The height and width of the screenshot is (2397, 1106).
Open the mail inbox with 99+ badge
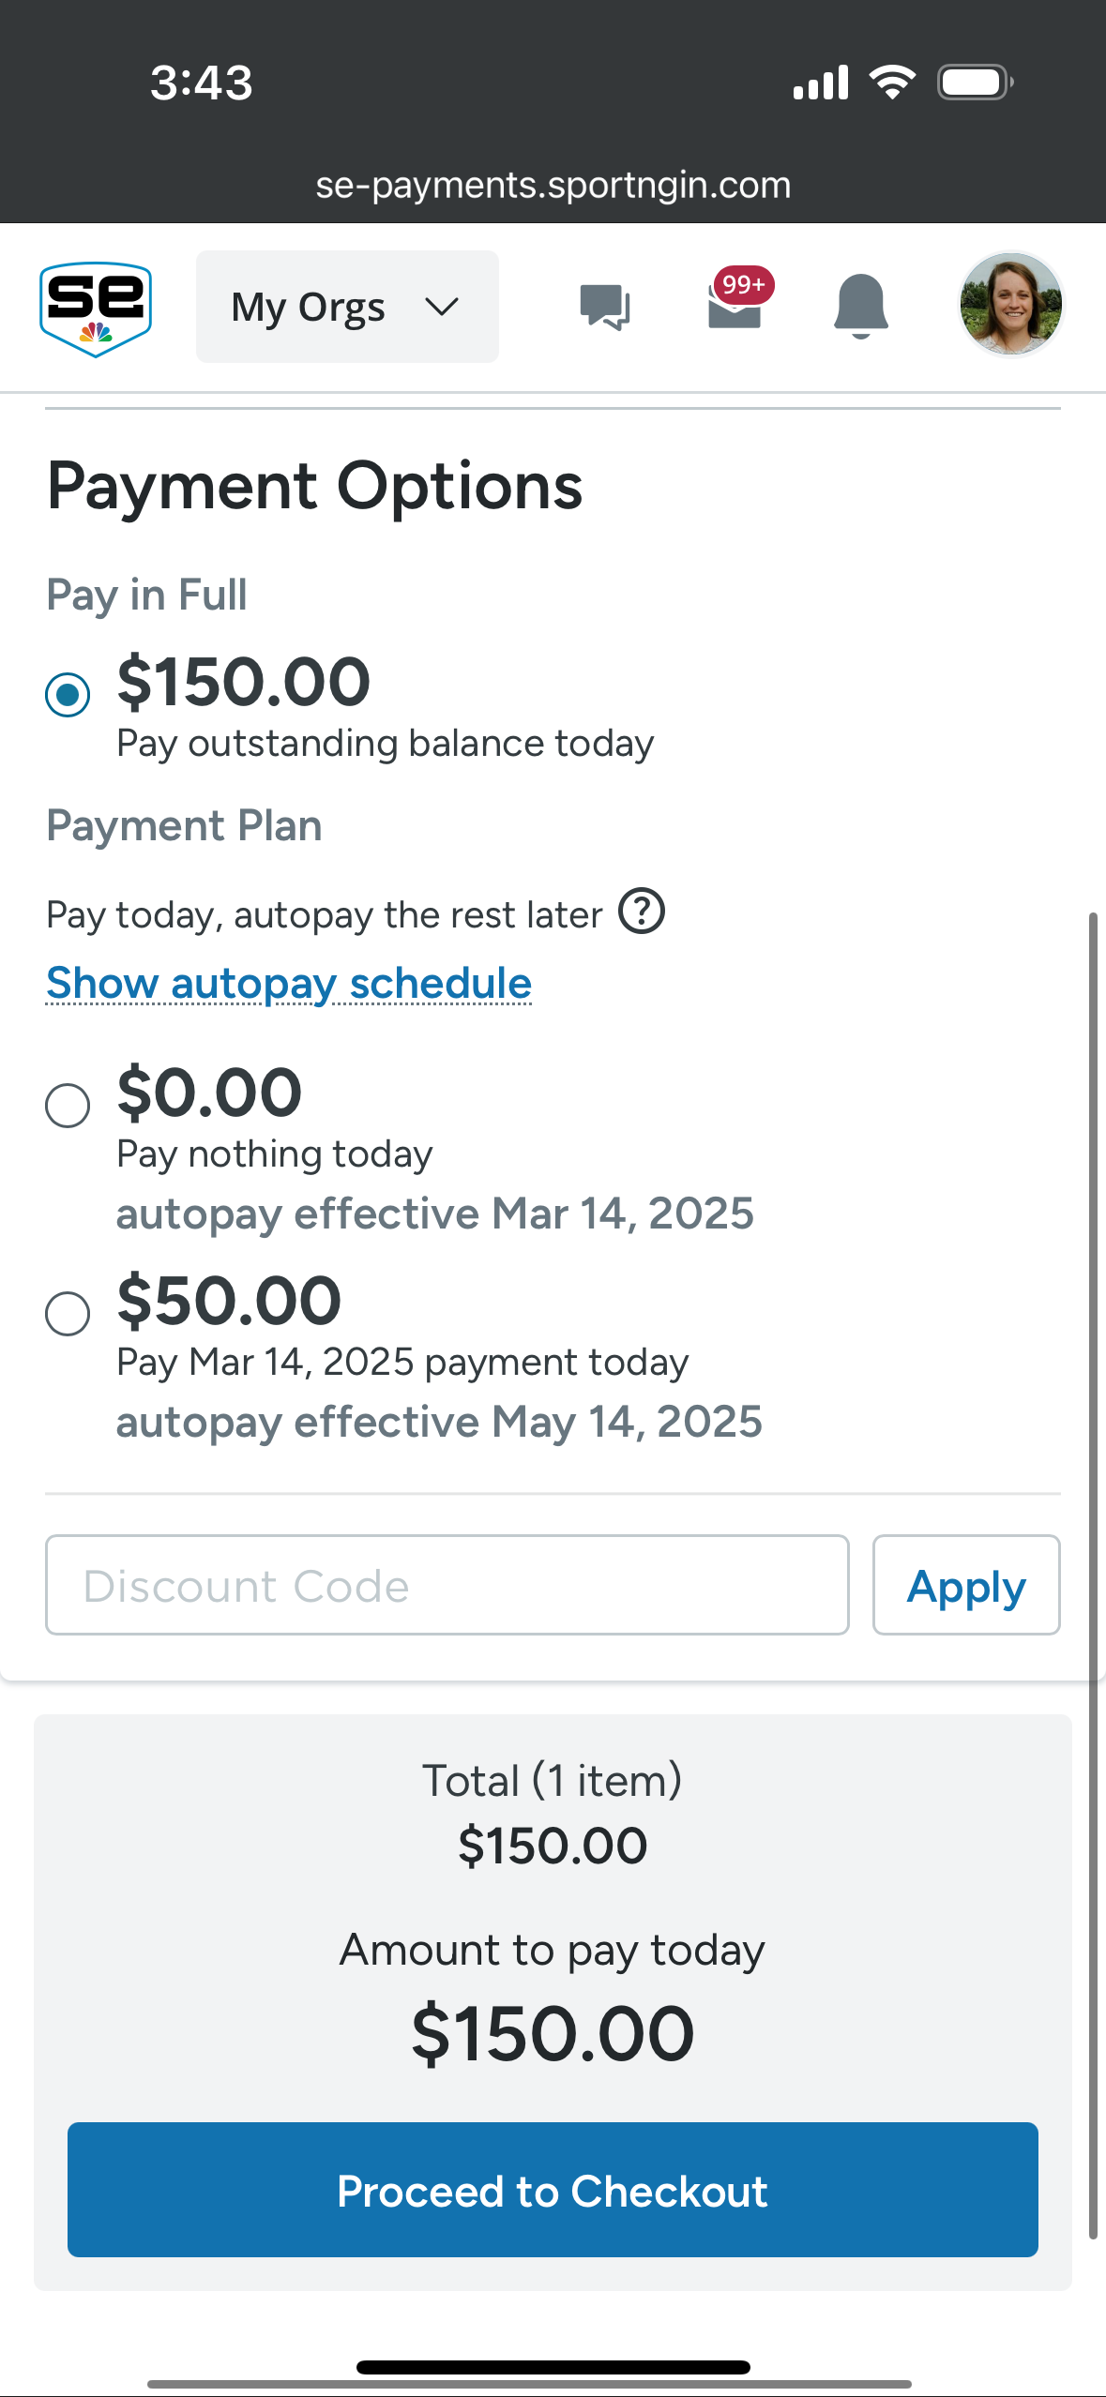pos(735,305)
